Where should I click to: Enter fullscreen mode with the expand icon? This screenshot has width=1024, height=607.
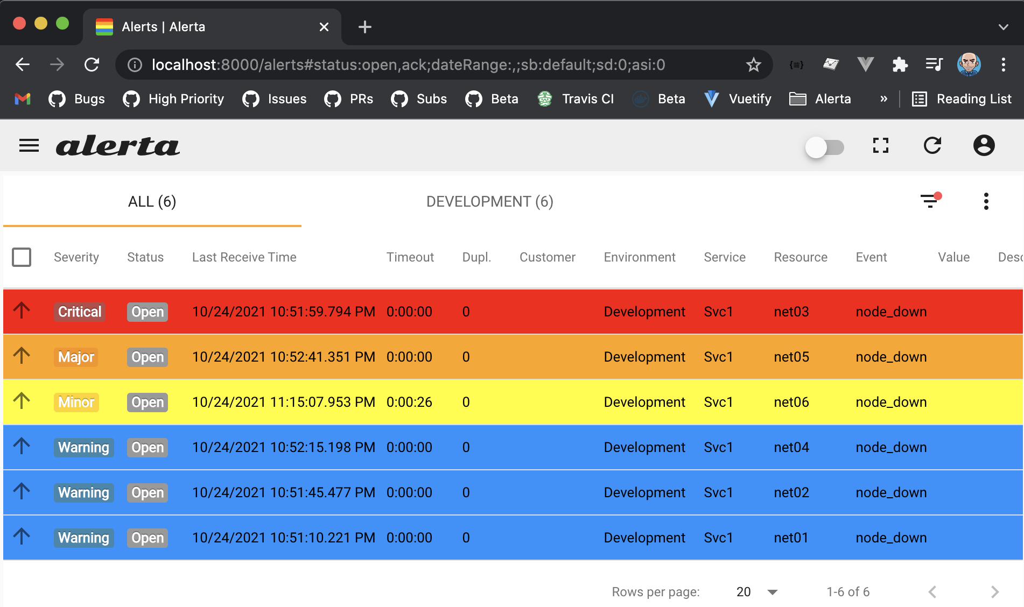click(880, 145)
